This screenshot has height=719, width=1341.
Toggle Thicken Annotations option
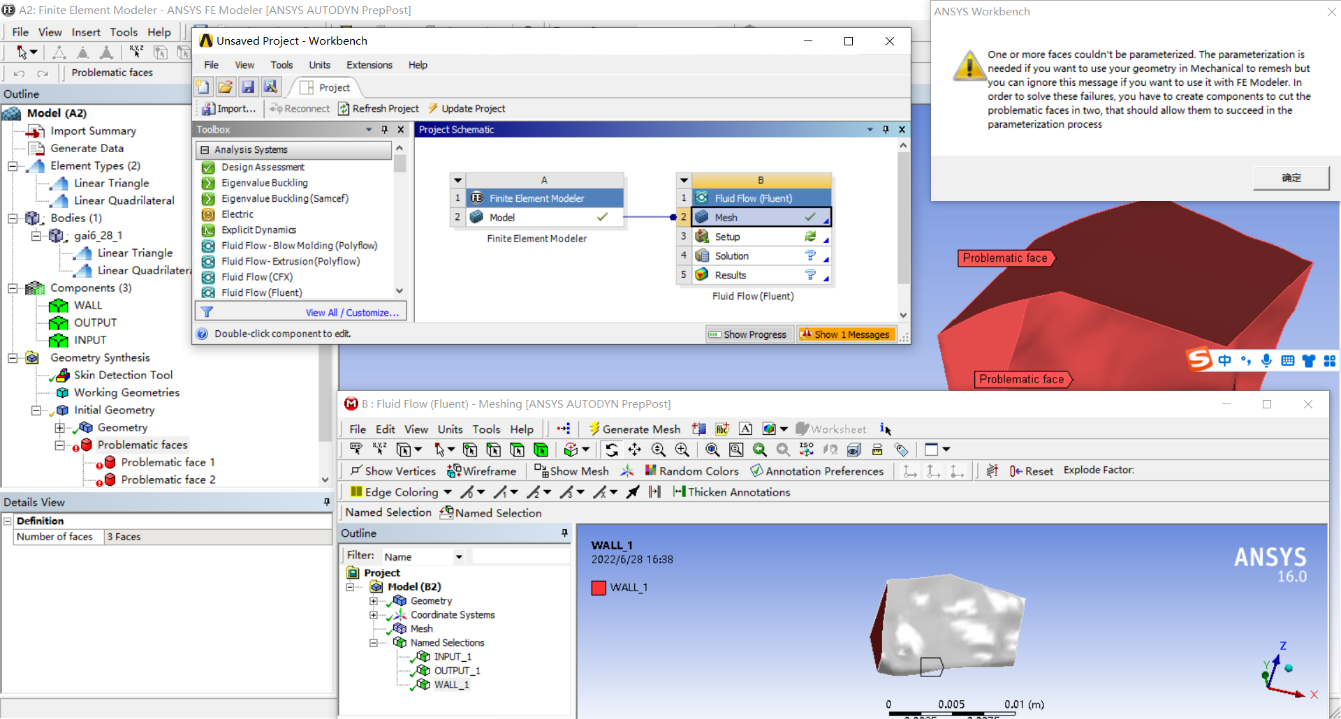click(731, 492)
